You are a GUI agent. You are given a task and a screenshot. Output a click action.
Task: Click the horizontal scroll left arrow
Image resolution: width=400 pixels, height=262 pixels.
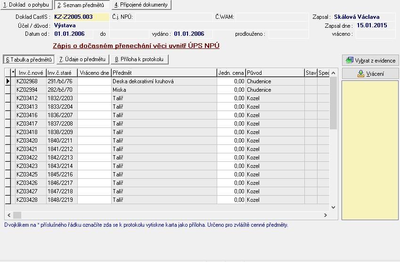[x=9, y=215]
